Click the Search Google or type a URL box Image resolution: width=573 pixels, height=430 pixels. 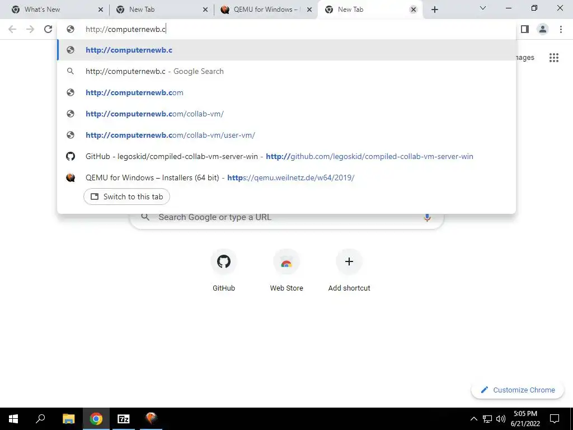coord(286,219)
